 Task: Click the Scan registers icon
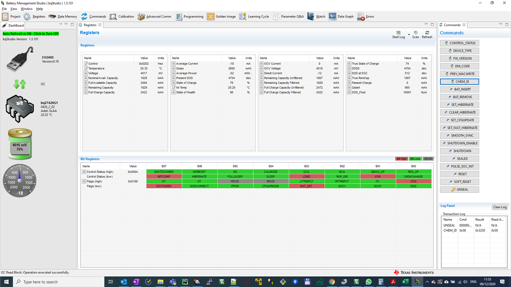[x=415, y=34]
